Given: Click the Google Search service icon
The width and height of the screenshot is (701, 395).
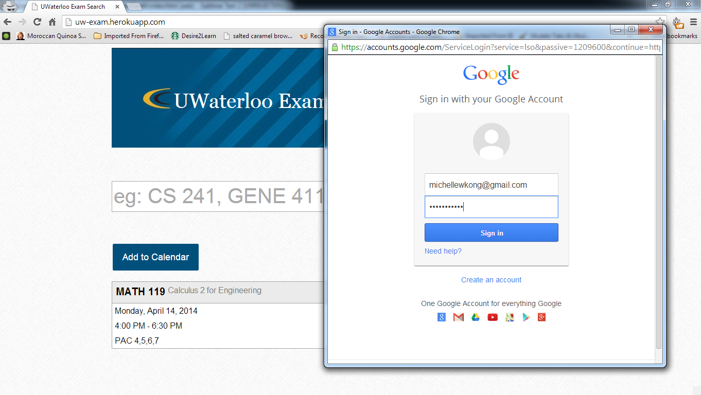Looking at the screenshot, I should coord(442,317).
